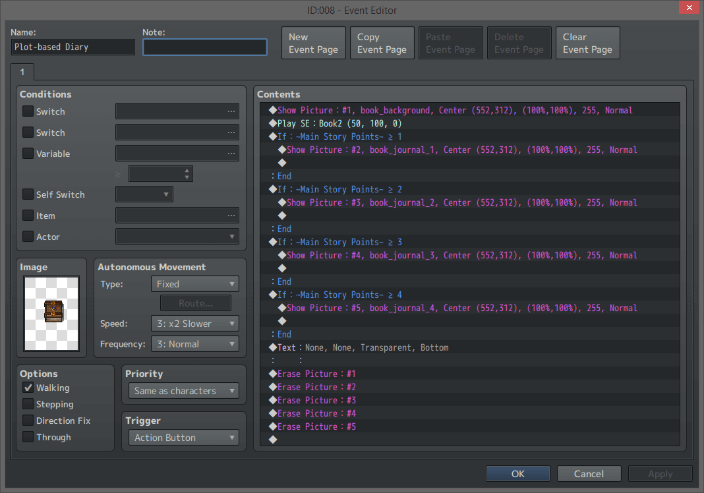Viewport: 704px width, 493px height.
Task: Check the Through option checkbox
Action: pyautogui.click(x=28, y=437)
